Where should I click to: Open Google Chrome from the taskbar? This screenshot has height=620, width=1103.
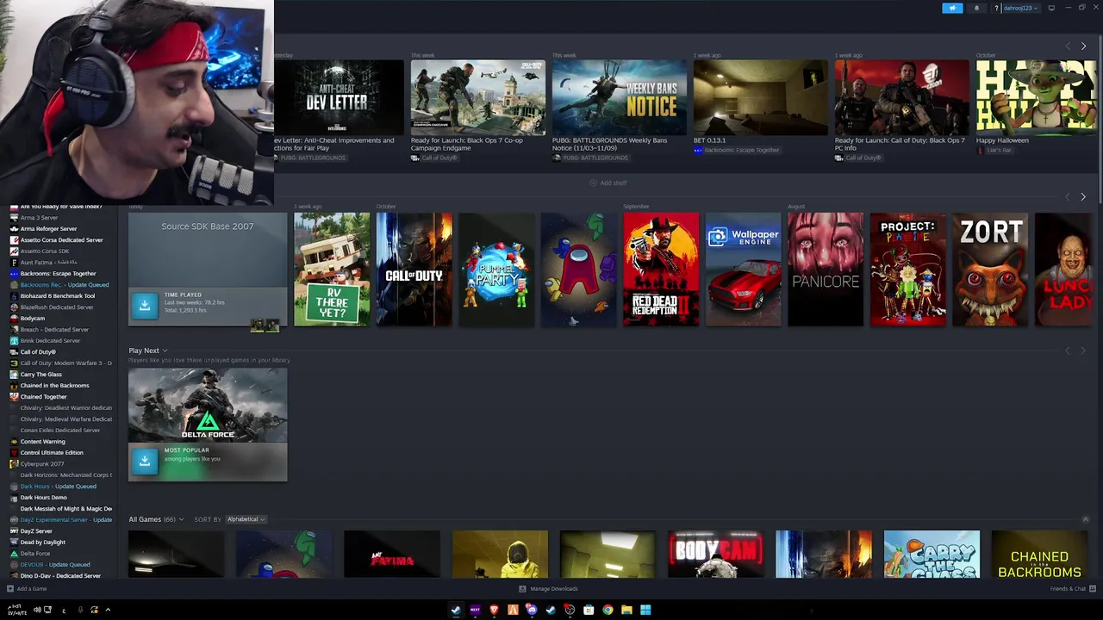click(x=608, y=610)
